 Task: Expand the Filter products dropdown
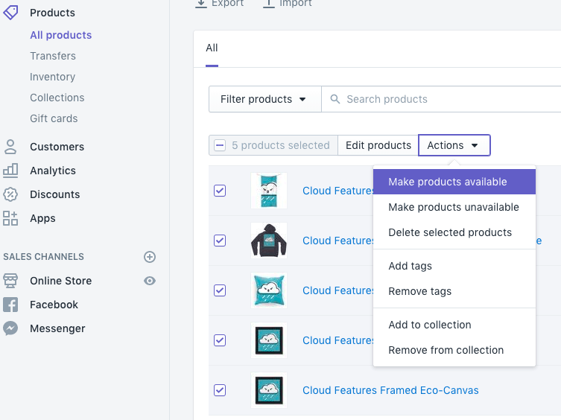(264, 99)
